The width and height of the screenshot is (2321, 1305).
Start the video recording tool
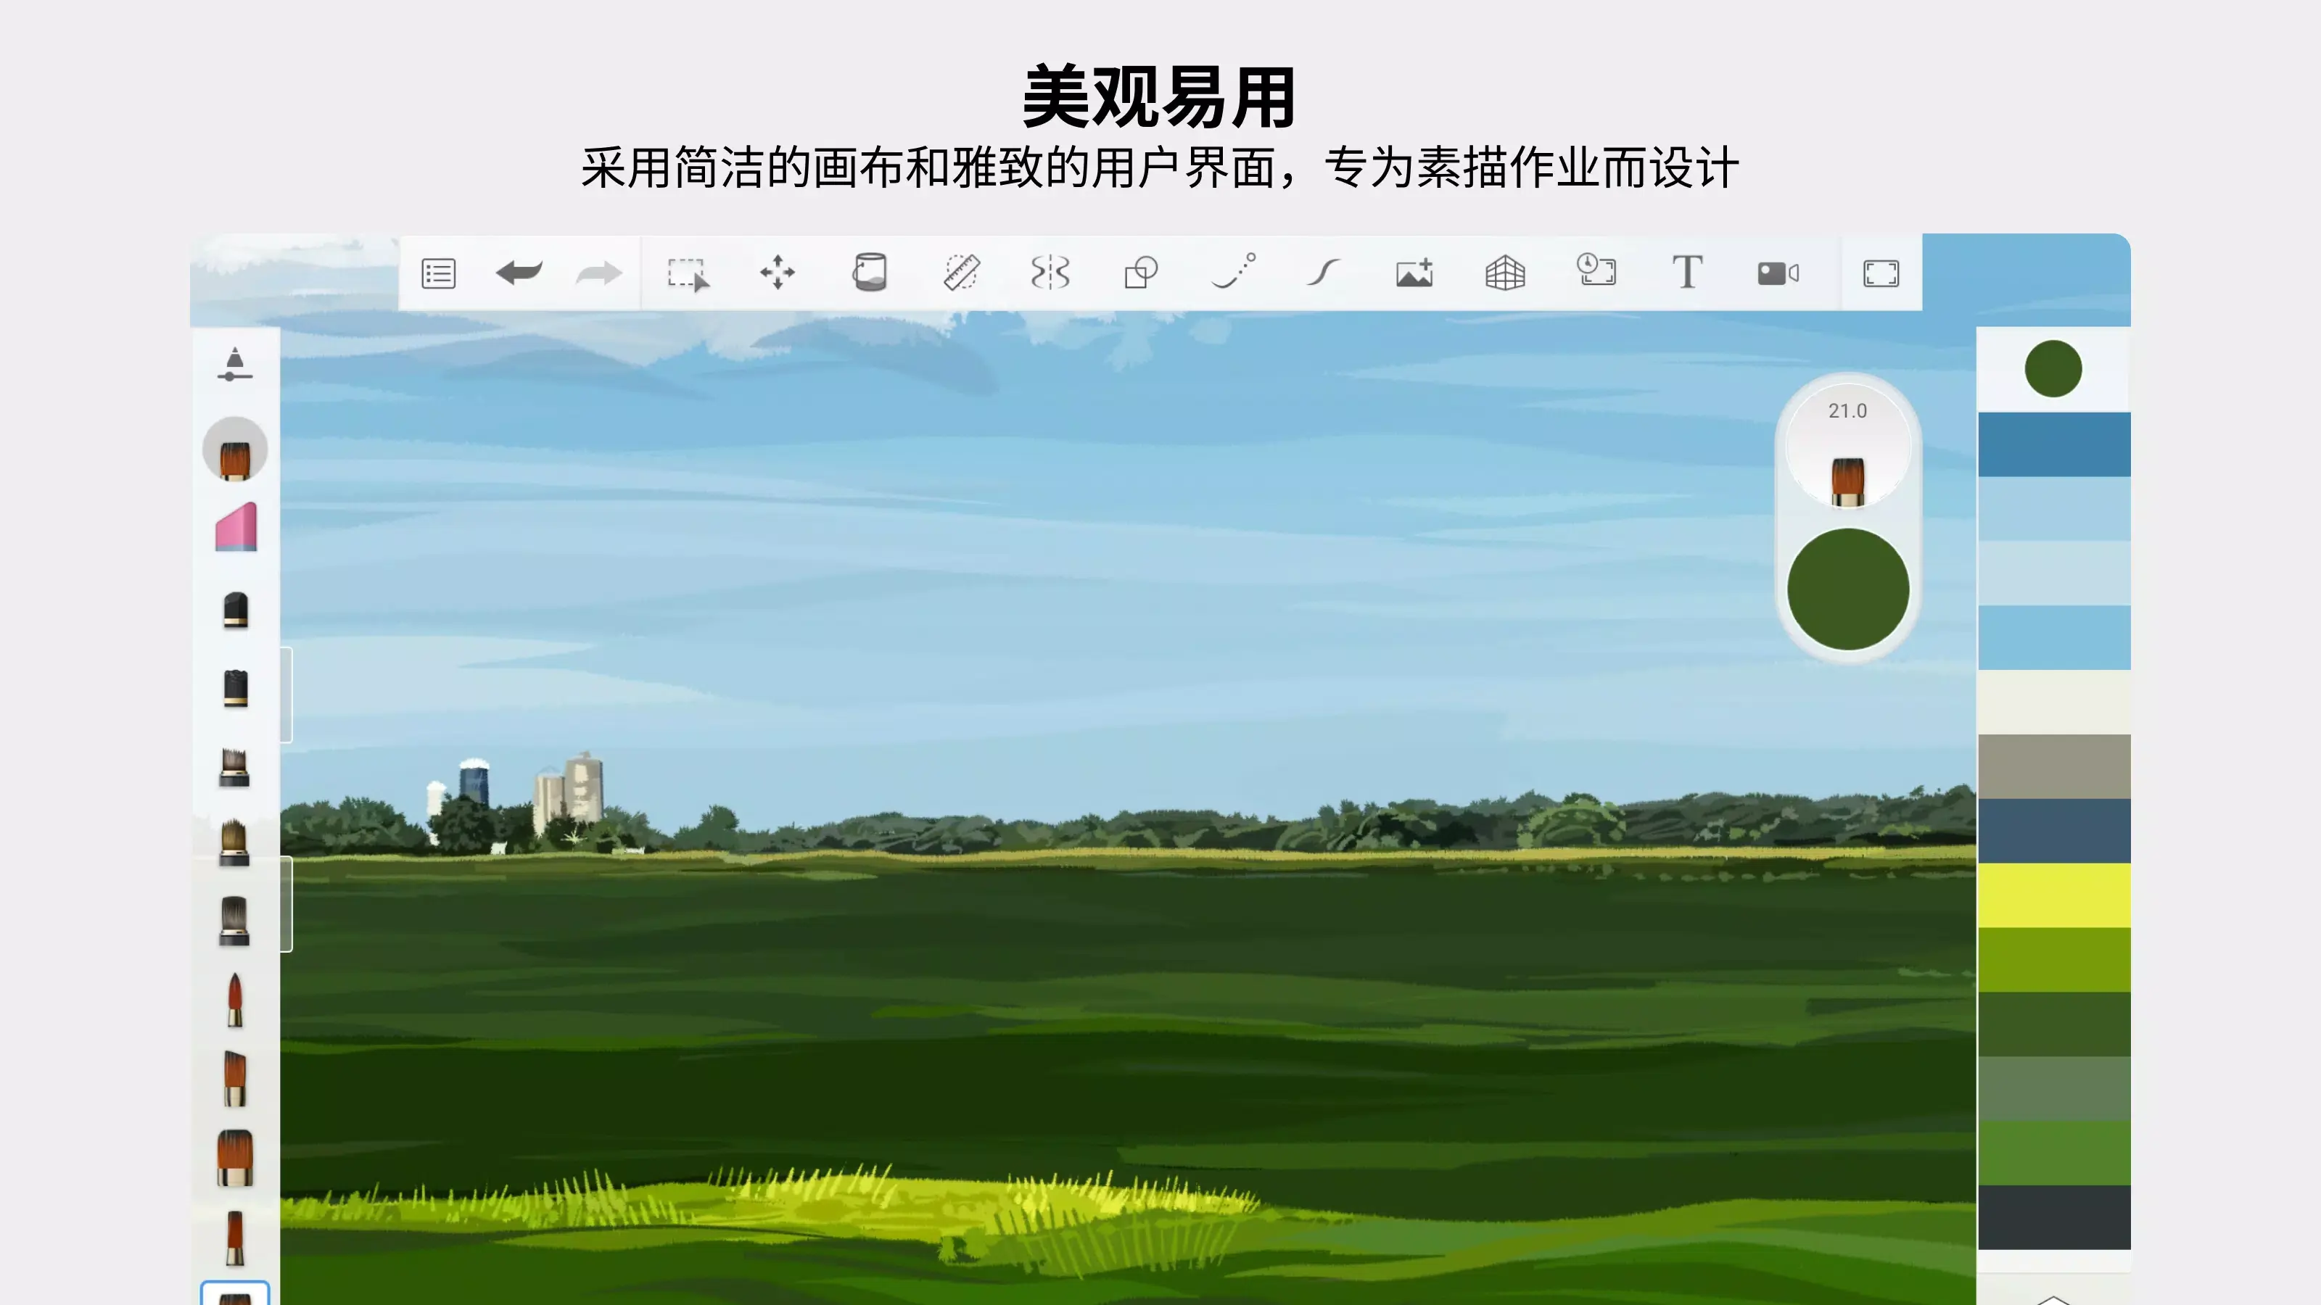click(1778, 273)
